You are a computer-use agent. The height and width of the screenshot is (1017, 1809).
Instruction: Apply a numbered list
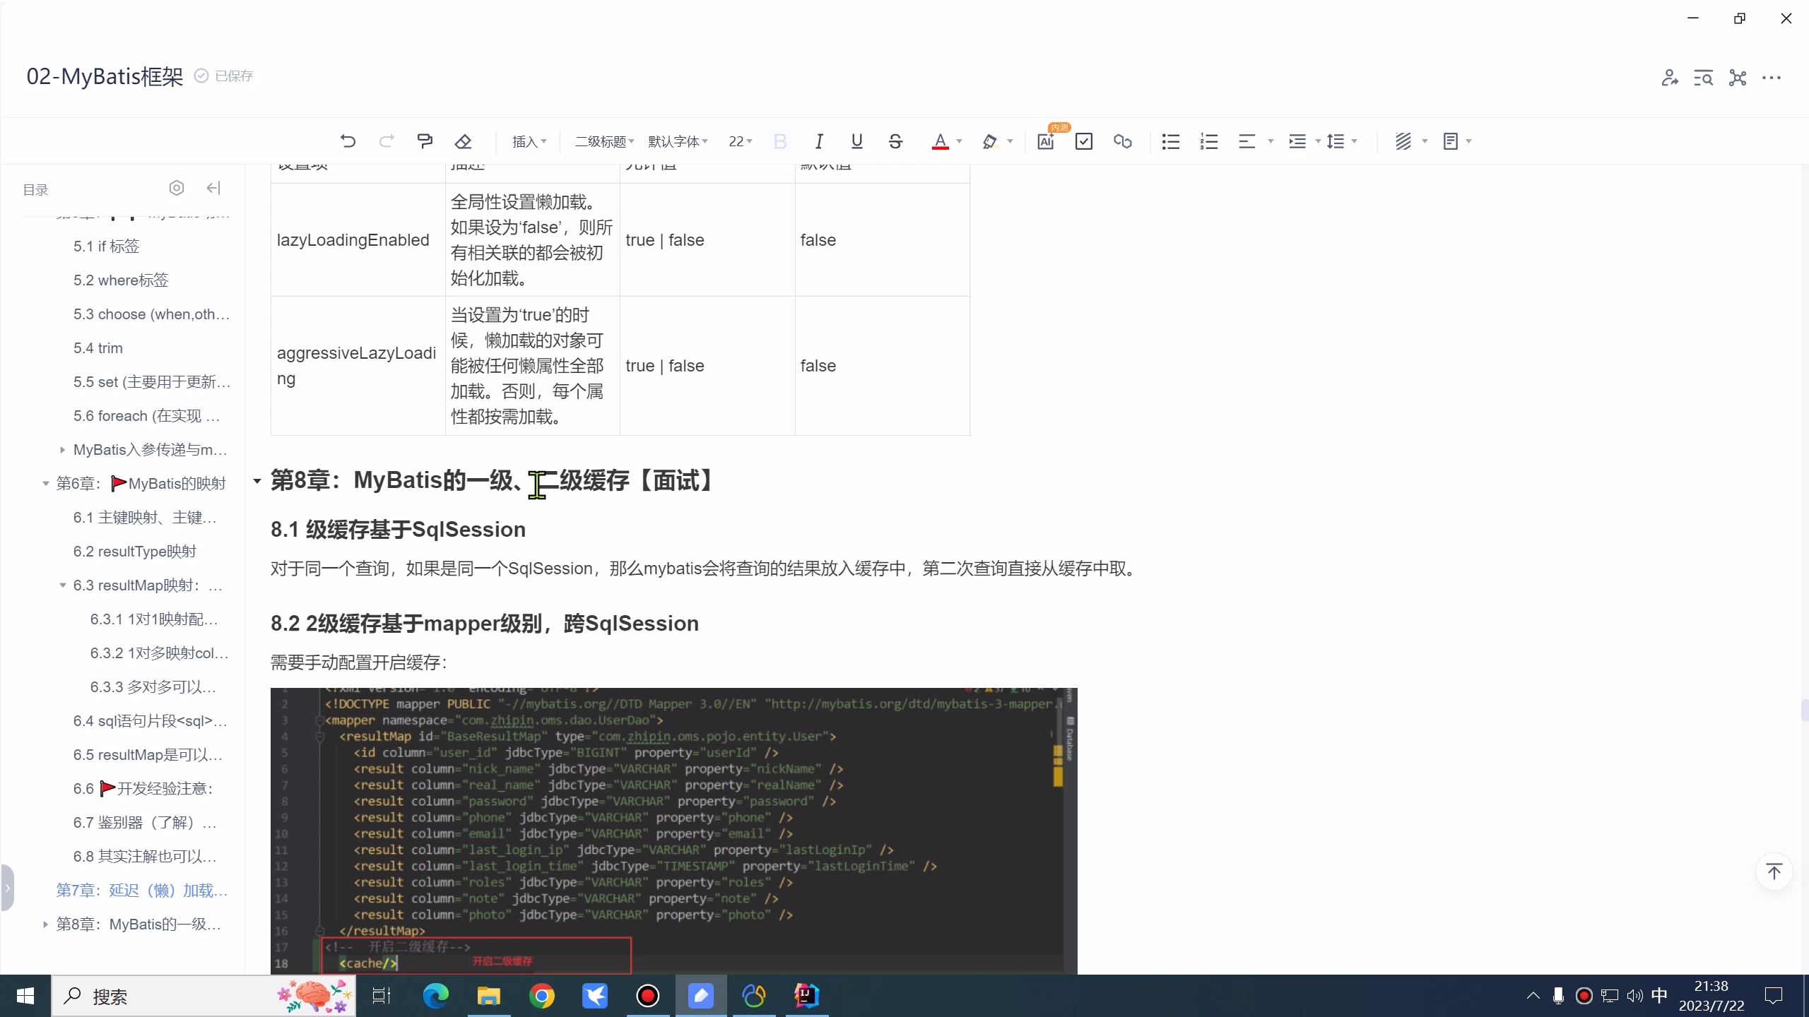(1208, 141)
